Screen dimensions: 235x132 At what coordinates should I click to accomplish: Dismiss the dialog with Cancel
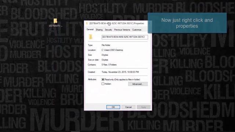[128, 107]
